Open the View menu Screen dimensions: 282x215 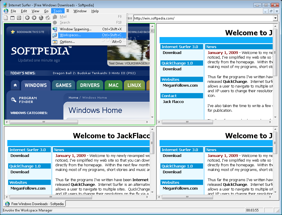pyautogui.click(x=35, y=11)
